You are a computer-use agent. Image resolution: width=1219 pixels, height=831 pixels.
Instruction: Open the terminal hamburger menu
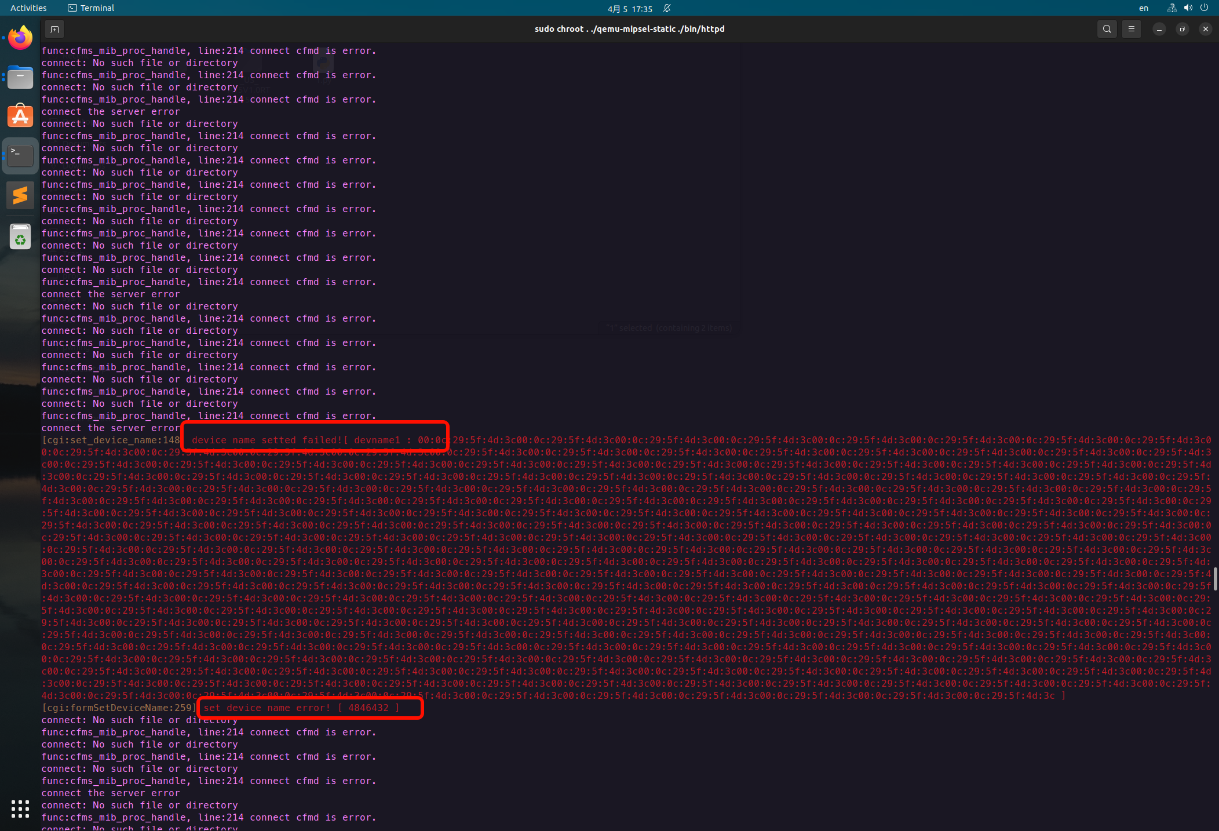(x=1131, y=29)
